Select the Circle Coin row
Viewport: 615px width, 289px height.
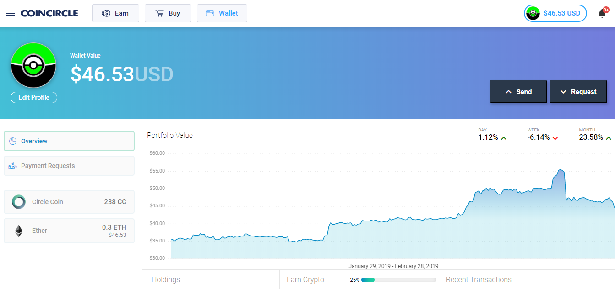coord(69,202)
